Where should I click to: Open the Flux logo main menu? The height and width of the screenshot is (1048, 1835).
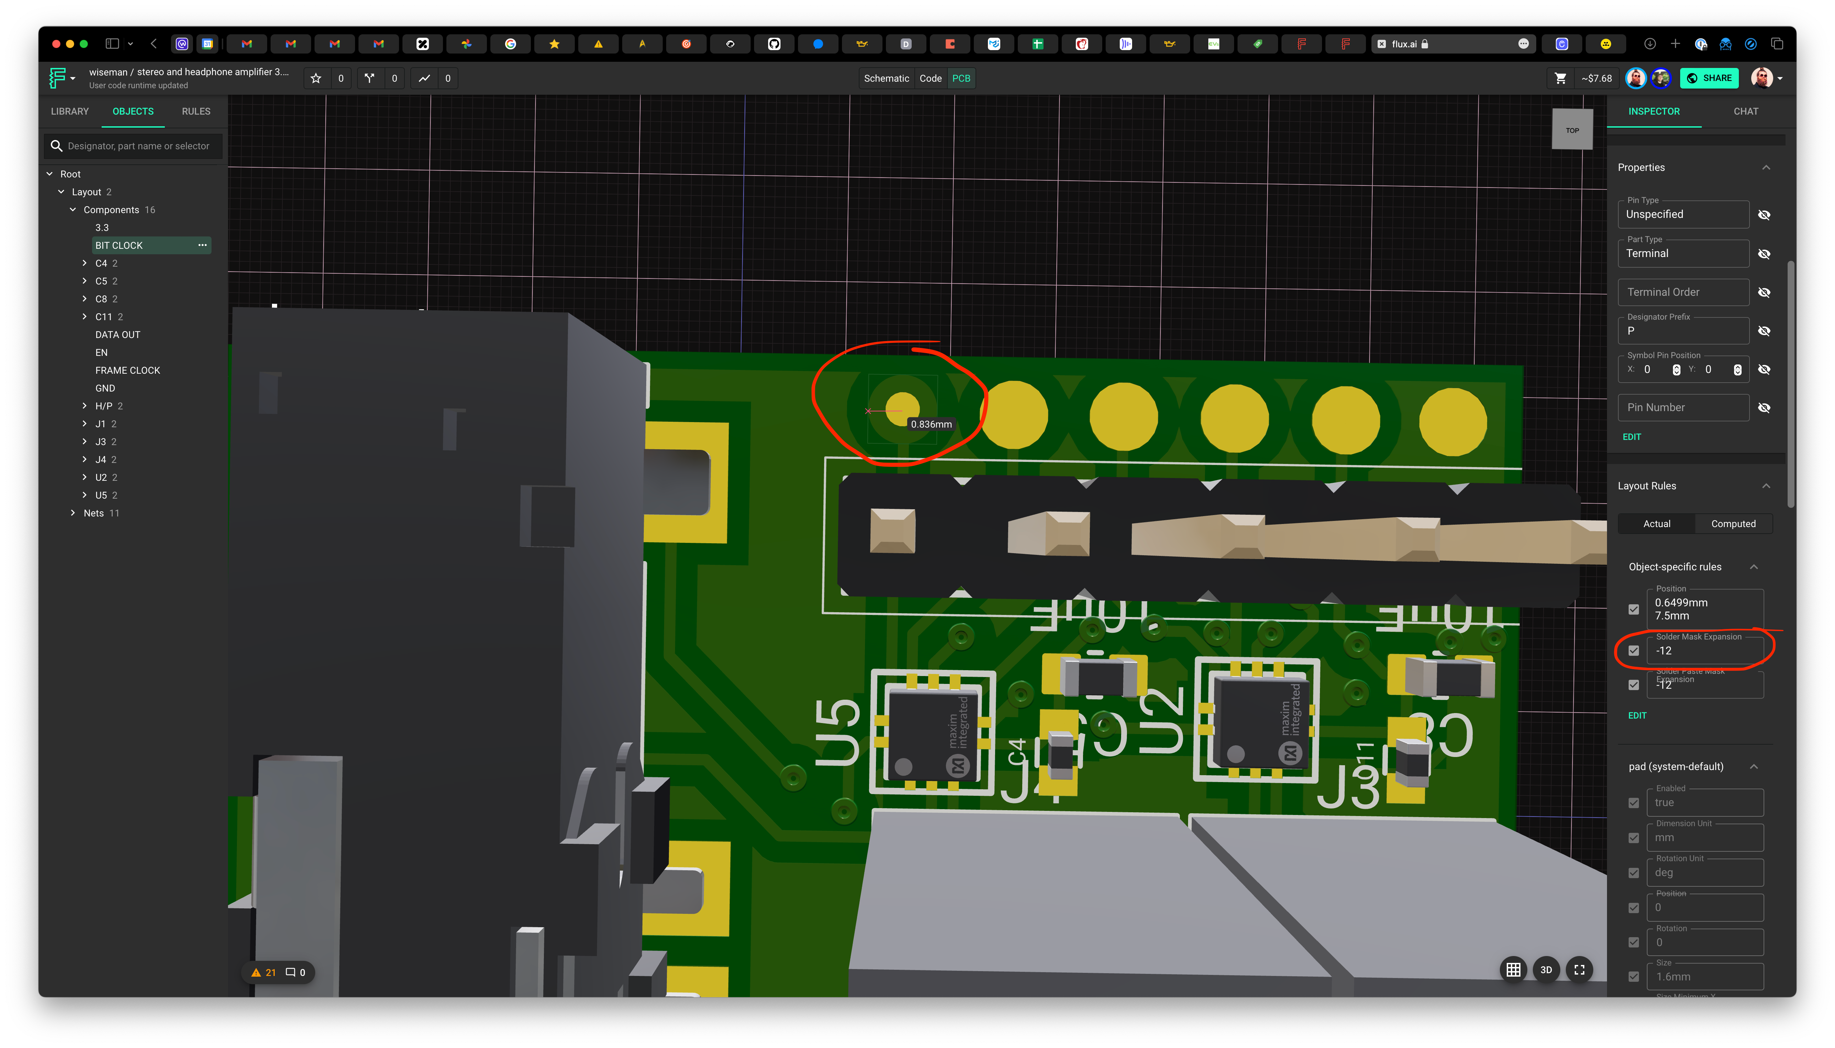tap(61, 78)
